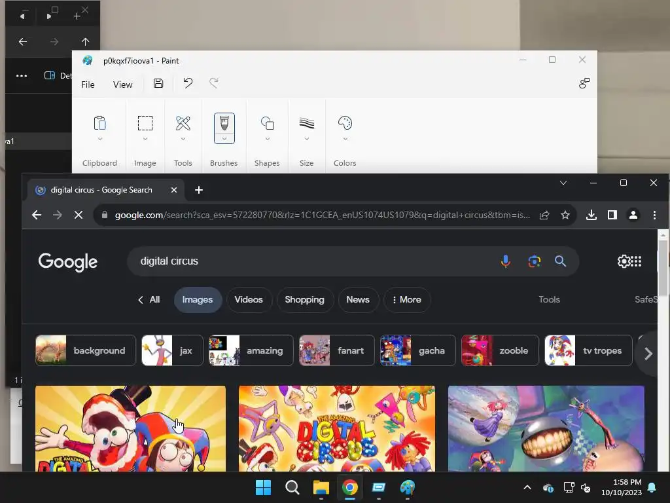Open the Shapes group in Paint

coord(268,123)
